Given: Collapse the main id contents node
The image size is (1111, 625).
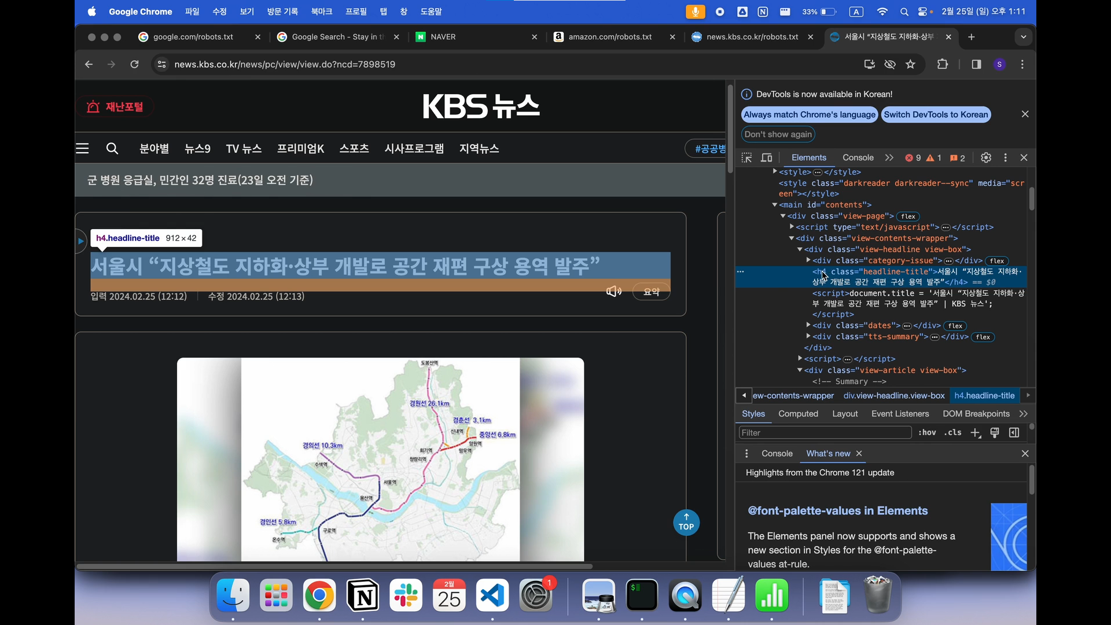Looking at the screenshot, I should 774,205.
